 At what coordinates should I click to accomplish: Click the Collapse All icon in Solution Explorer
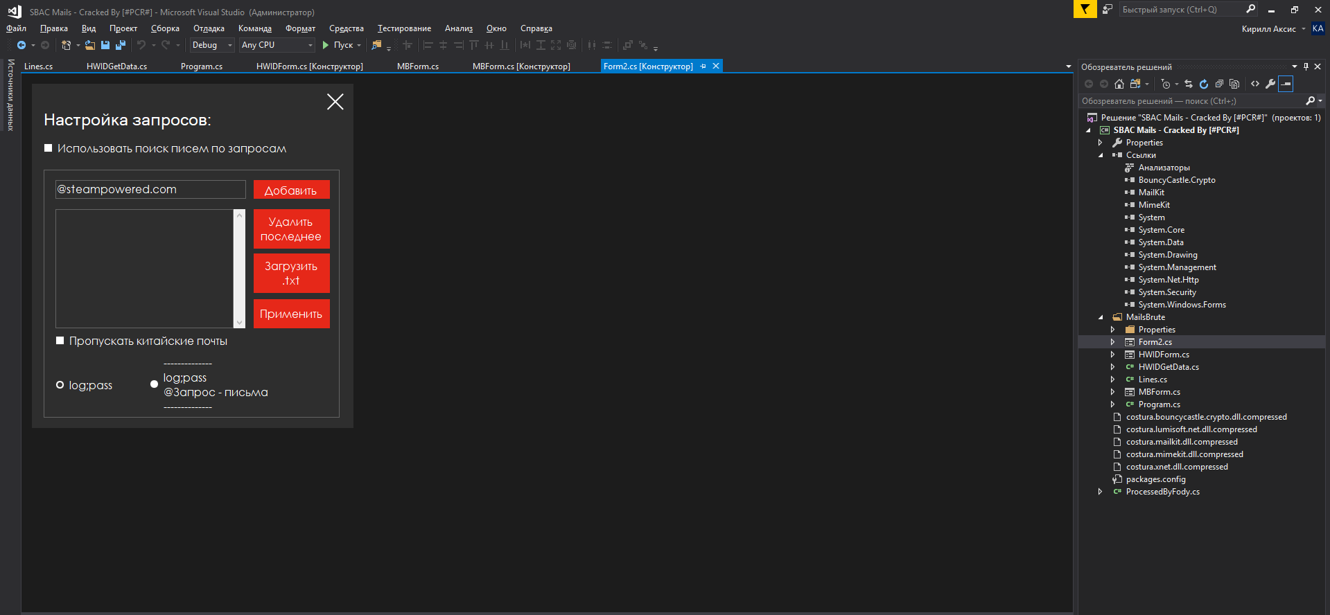point(1219,84)
